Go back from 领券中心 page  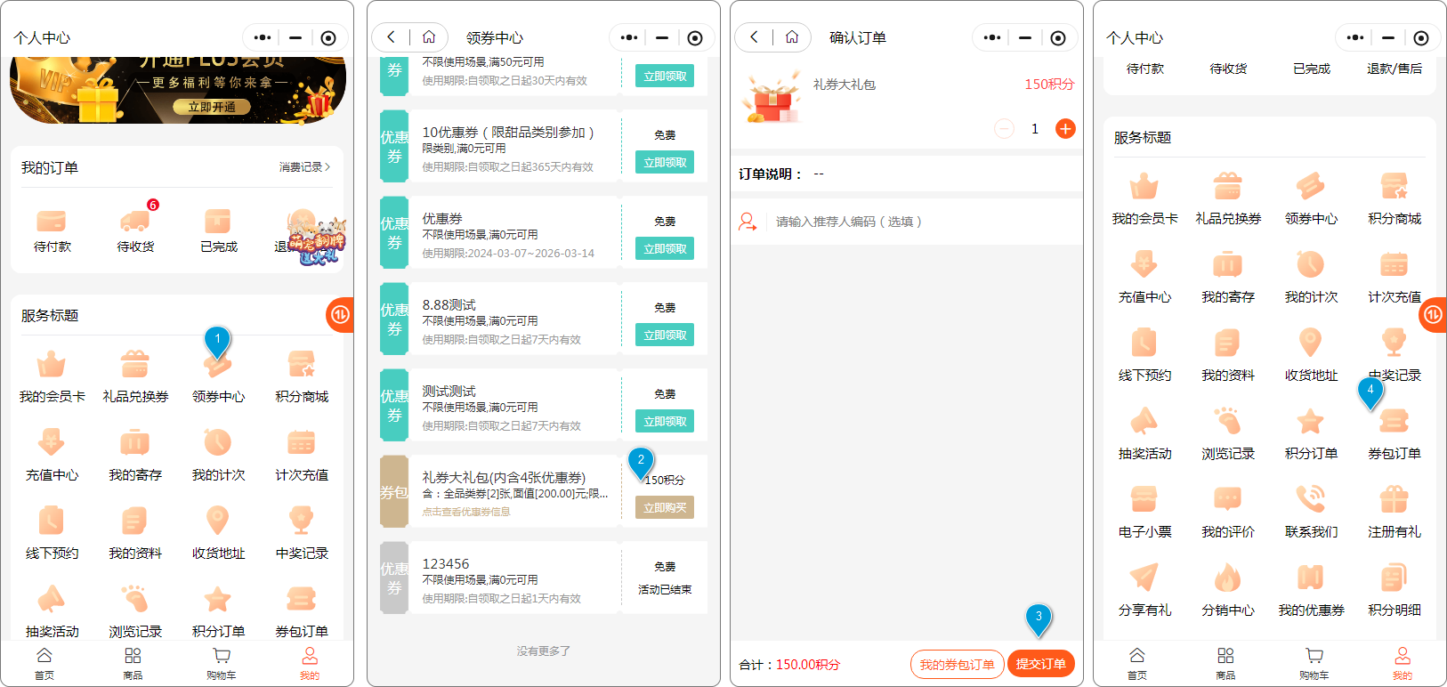point(391,37)
